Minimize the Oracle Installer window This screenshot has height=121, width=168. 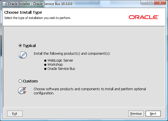pyautogui.click(x=144, y=3)
